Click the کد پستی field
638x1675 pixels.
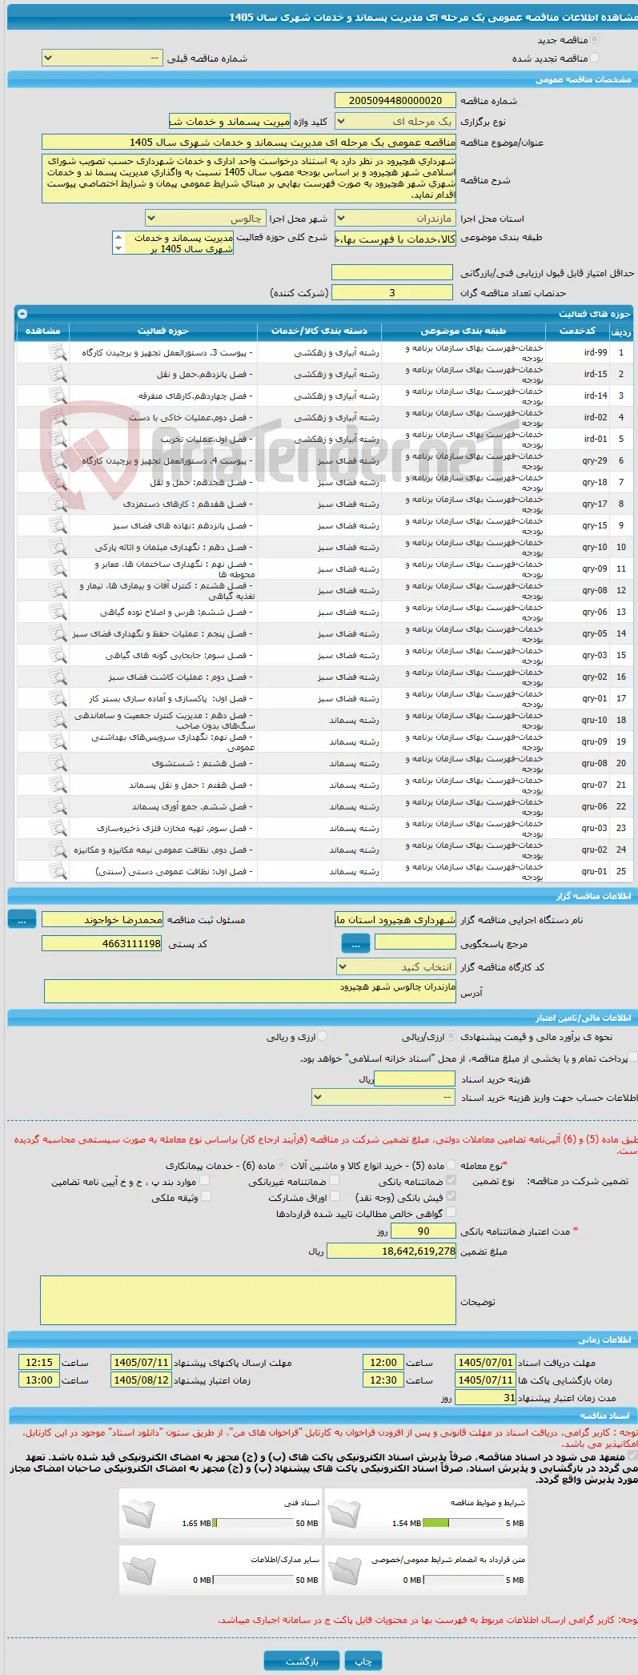tap(102, 944)
